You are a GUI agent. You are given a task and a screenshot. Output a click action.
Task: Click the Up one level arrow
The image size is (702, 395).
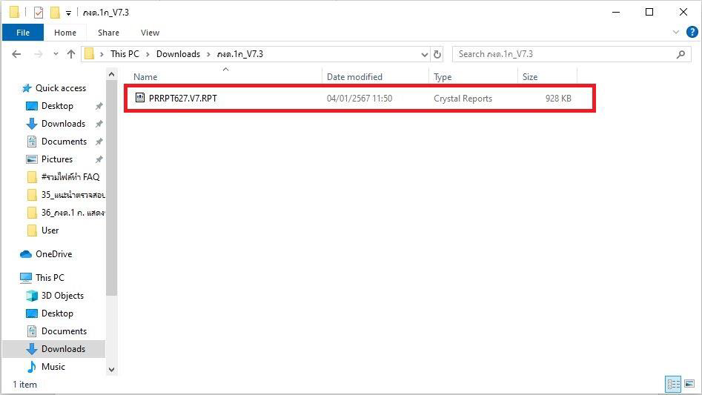tap(71, 54)
